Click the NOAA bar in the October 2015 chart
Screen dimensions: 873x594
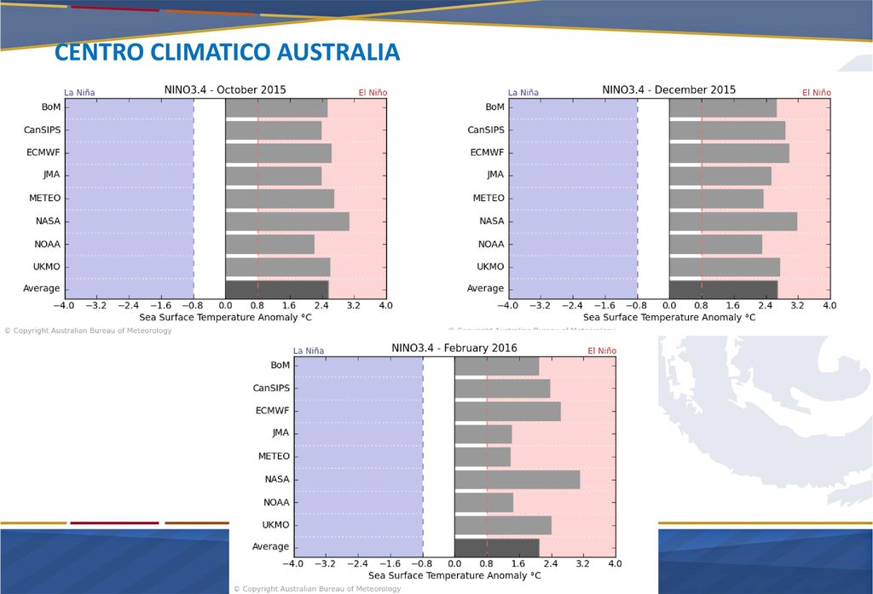click(x=270, y=245)
